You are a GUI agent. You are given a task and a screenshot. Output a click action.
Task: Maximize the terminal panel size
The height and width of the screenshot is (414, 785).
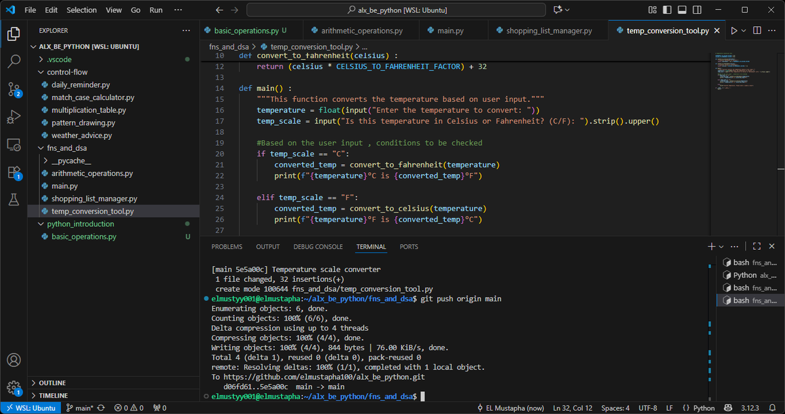757,247
